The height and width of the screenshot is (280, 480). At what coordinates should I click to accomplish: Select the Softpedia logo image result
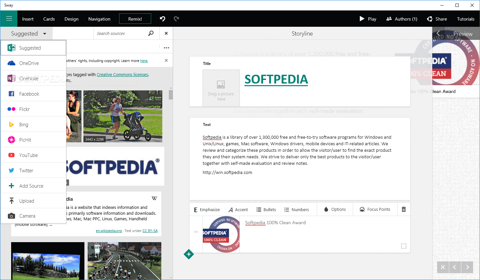(x=115, y=166)
